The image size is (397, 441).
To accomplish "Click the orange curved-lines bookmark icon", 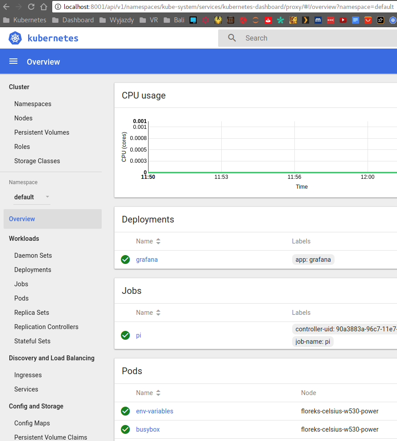I will [x=256, y=20].
